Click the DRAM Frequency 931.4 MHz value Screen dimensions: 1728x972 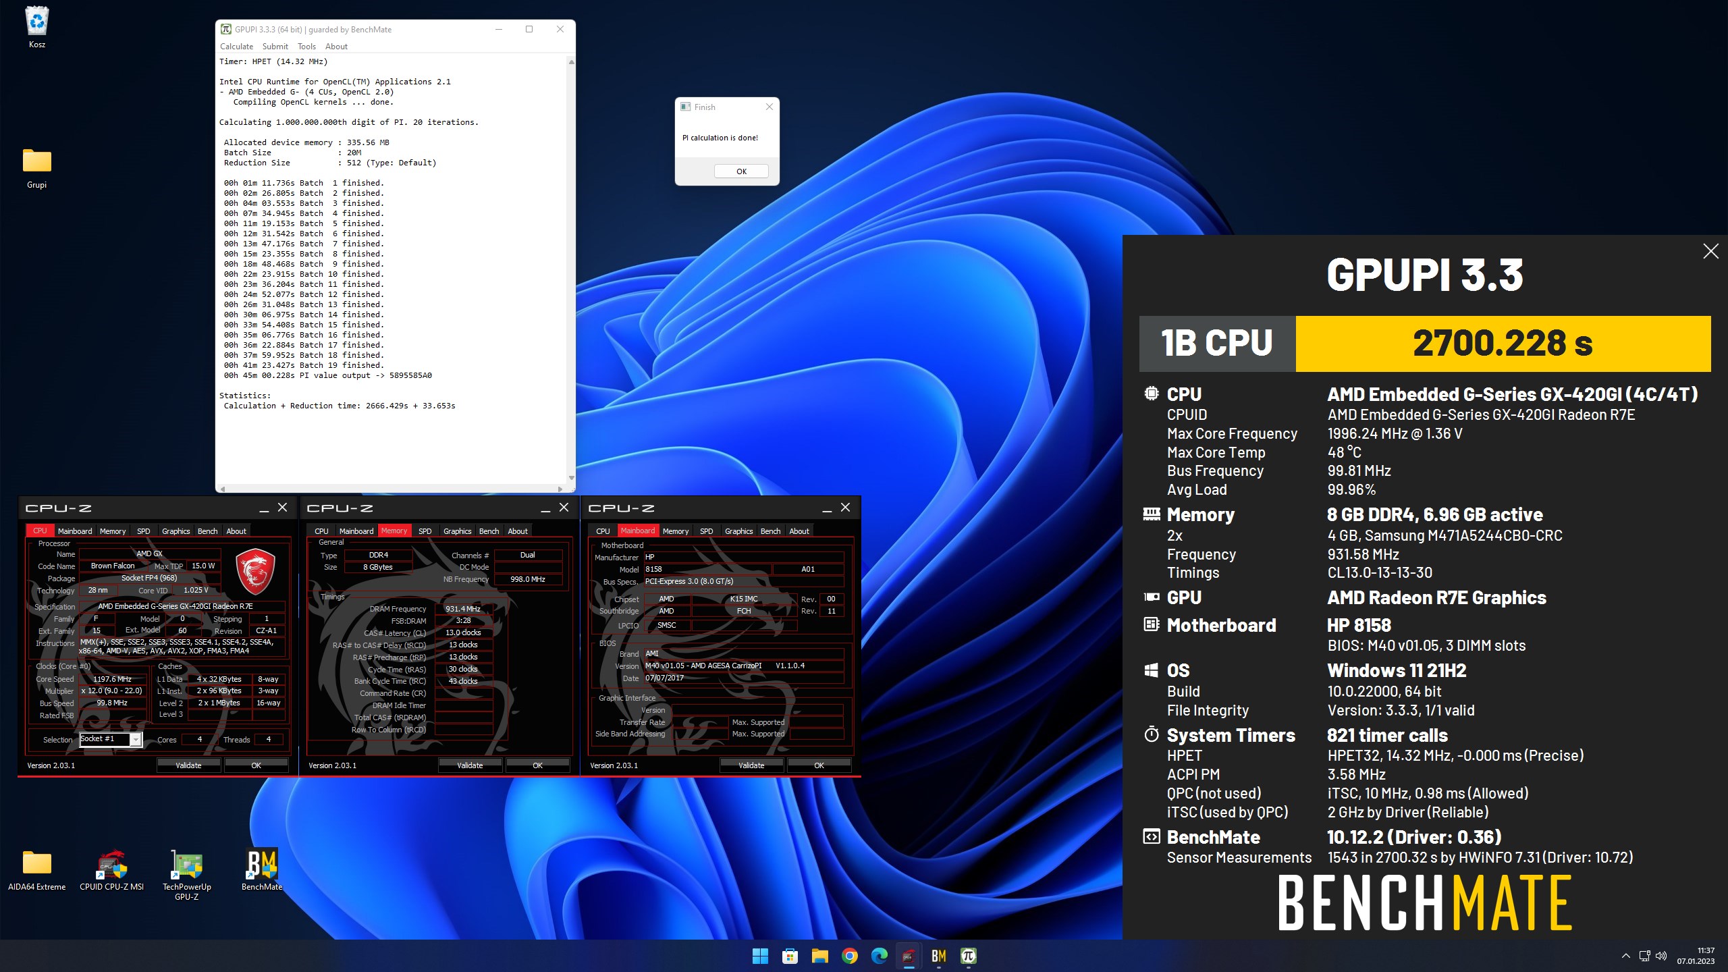click(463, 609)
